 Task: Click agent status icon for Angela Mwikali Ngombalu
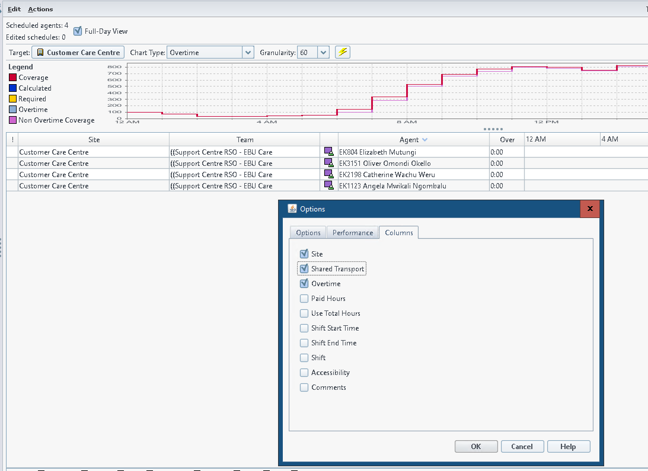[x=328, y=185]
